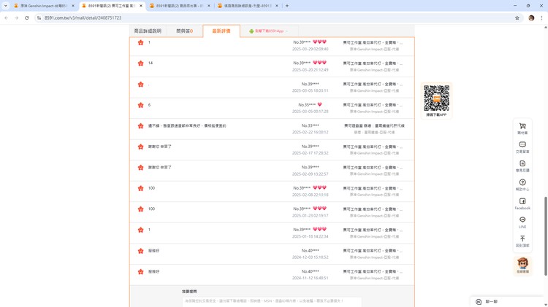Open the shopping cart sidebar icon
Viewport: 548px width, 307px height.
coord(522,128)
